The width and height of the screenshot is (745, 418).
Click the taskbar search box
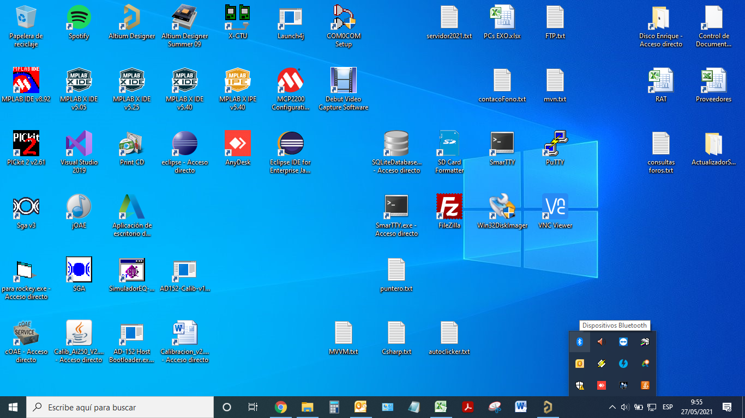tap(120, 407)
